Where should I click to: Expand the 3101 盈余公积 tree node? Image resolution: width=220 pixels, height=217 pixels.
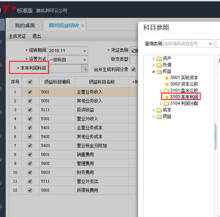(x=161, y=91)
